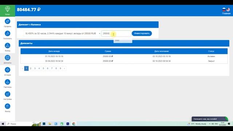Image resolution: width=233 pixels, height=131 pixels.
Task: Open the online chat widget
Action: coord(210,119)
